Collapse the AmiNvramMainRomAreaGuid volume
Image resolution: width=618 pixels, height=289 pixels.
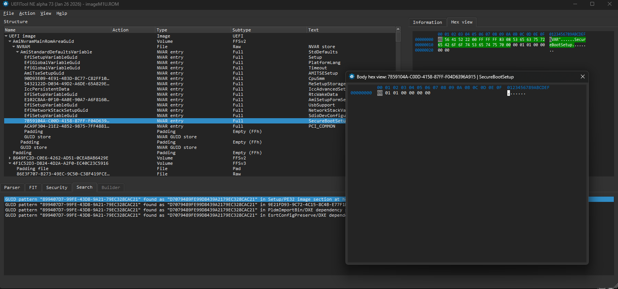[x=10, y=41]
